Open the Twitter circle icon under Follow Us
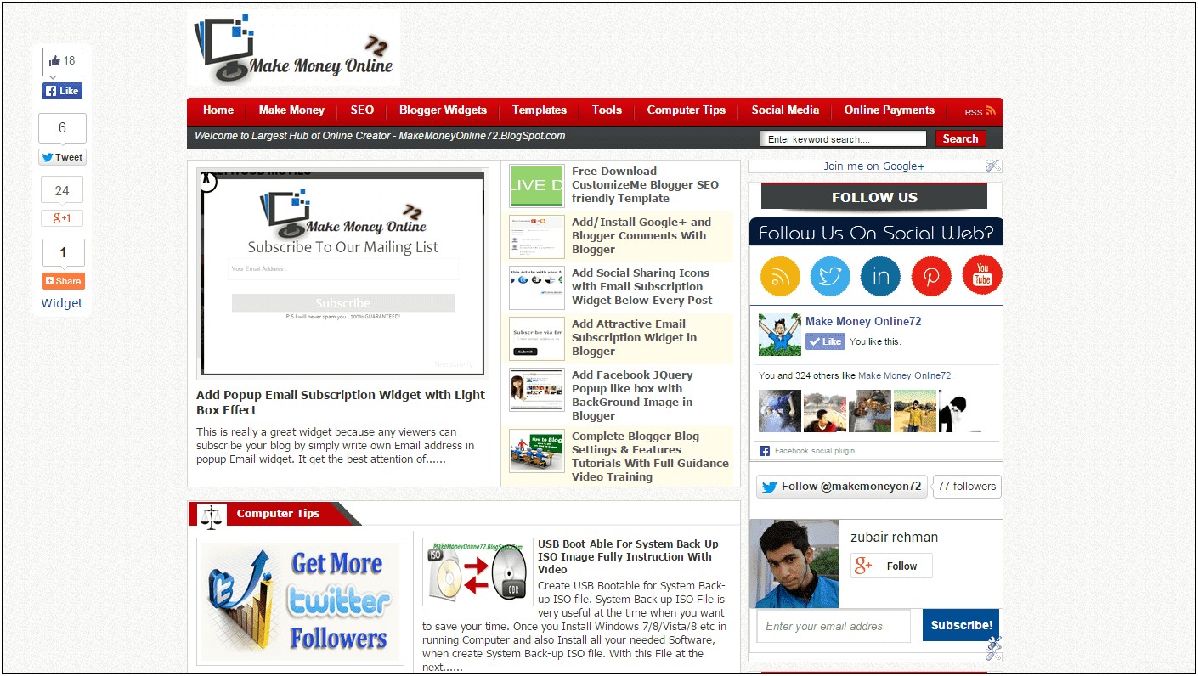The width and height of the screenshot is (1198, 676). [830, 276]
